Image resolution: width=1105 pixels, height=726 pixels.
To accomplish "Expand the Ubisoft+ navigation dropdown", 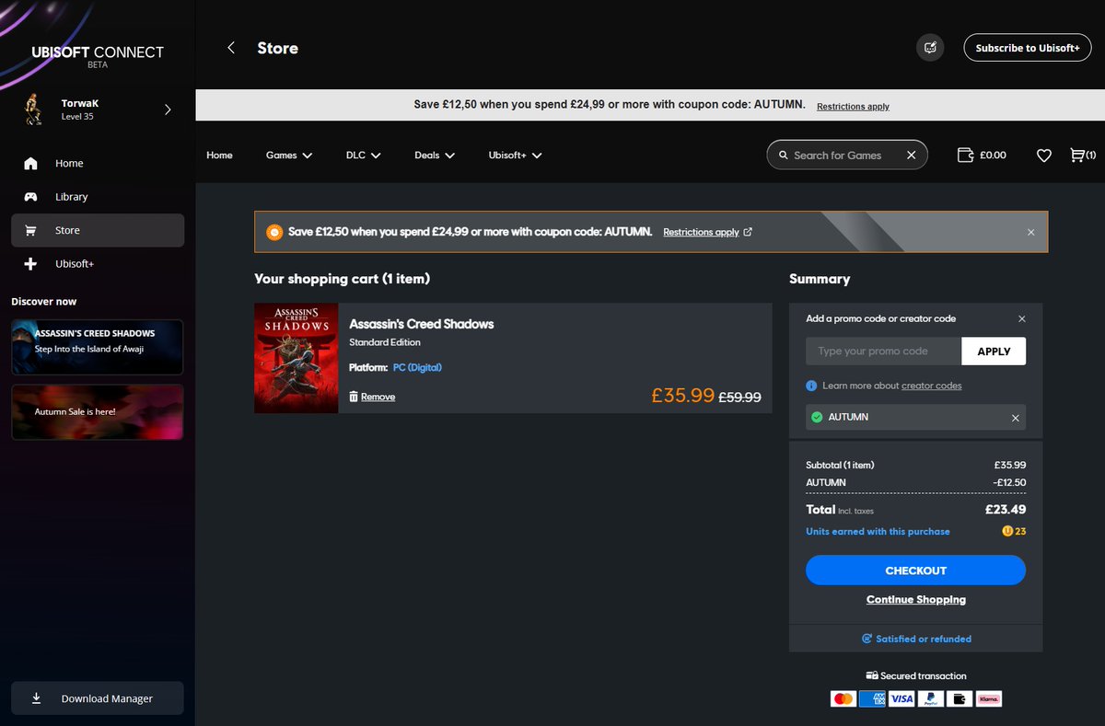I will [x=515, y=156].
